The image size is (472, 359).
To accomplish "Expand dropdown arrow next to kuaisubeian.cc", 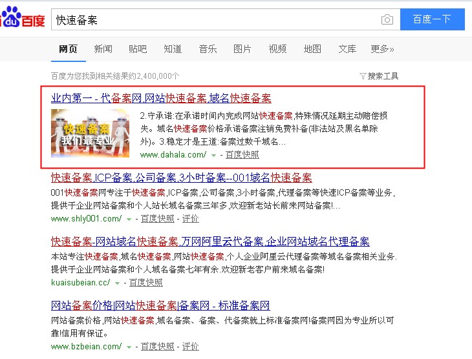I will click(117, 283).
